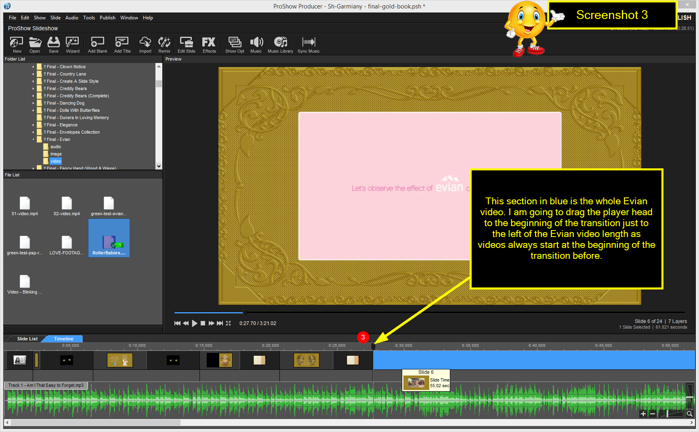Expand the Final - Dancing Dog folder
The width and height of the screenshot is (699, 432).
(33, 103)
